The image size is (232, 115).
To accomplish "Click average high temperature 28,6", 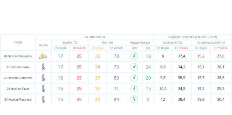I will click(x=220, y=78).
